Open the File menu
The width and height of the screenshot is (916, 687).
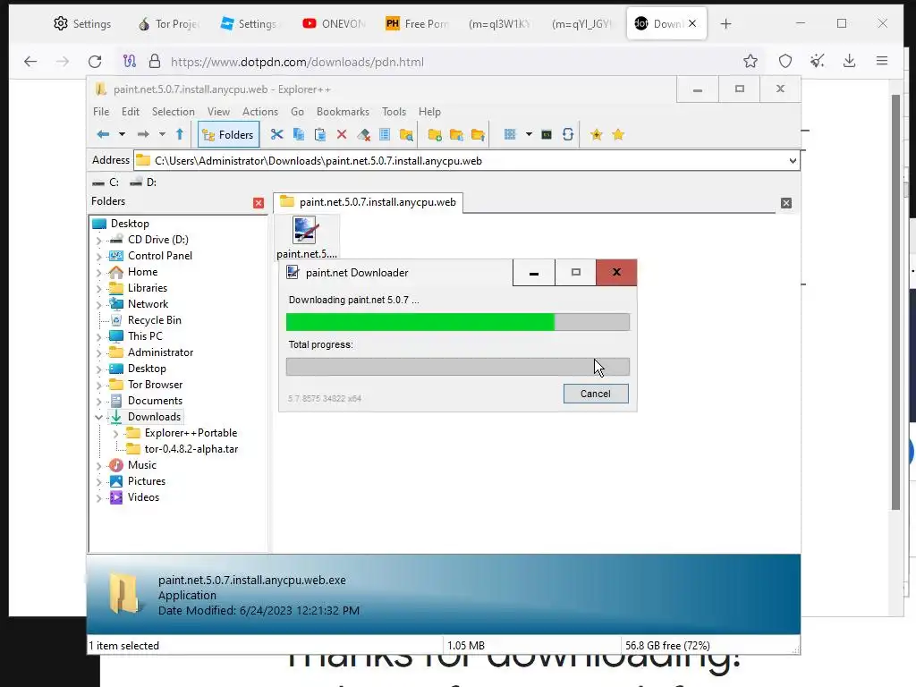point(101,112)
